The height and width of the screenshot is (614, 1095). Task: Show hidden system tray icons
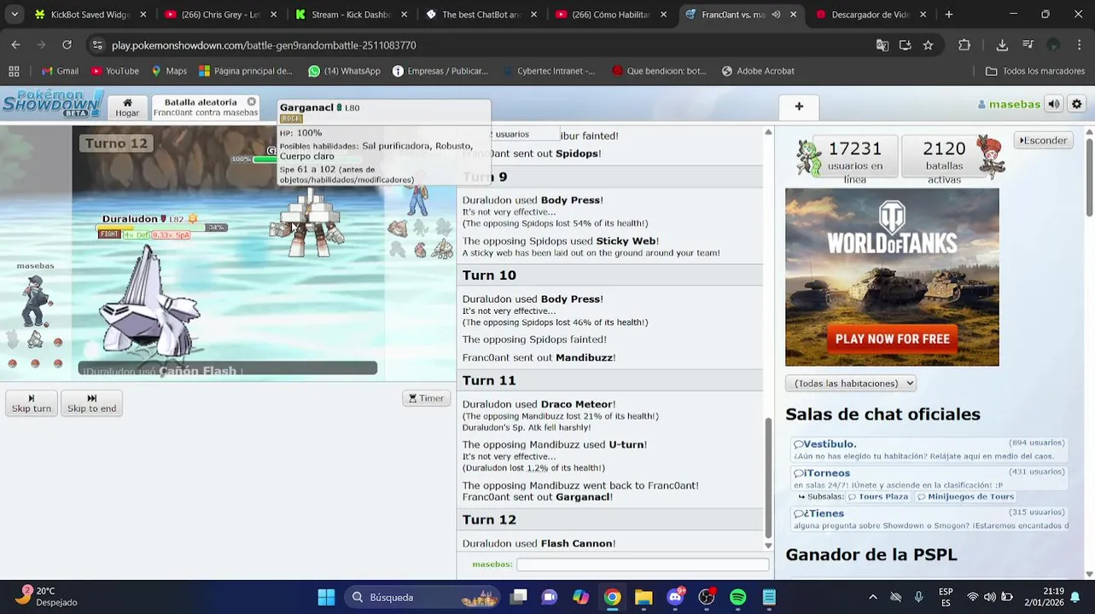click(872, 597)
